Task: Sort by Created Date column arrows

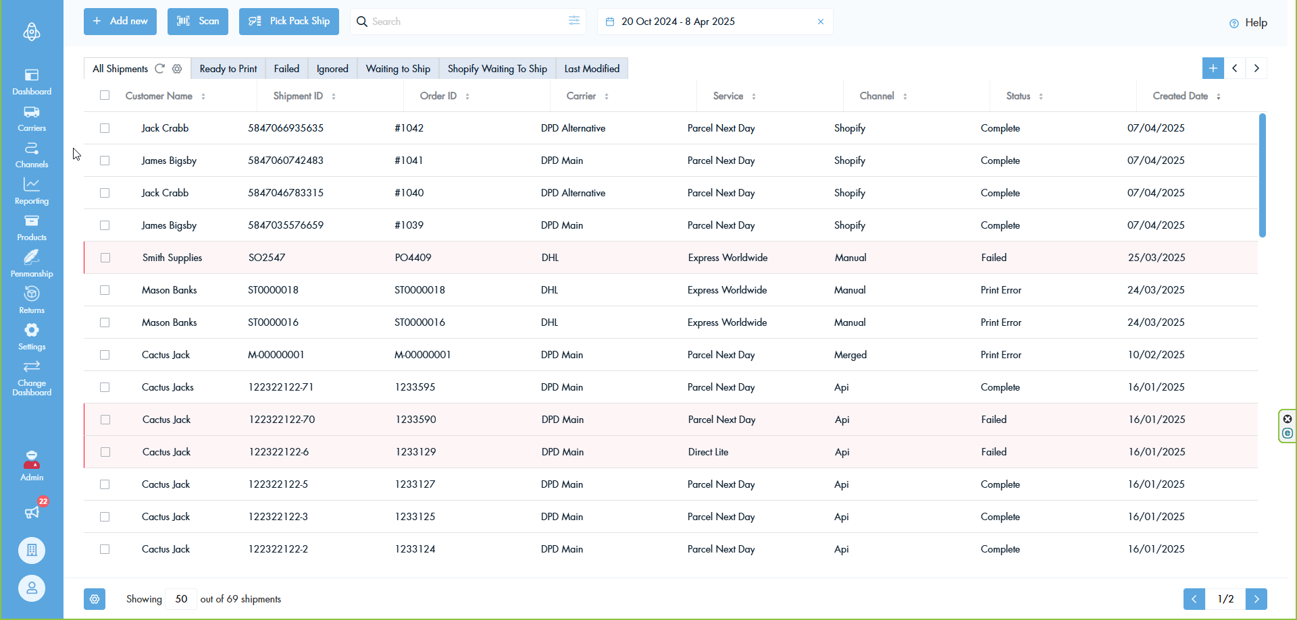Action: (x=1219, y=96)
